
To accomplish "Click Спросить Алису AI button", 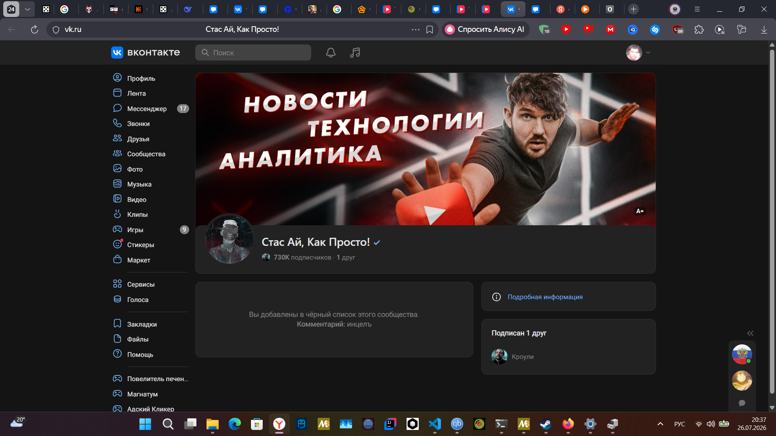I will tap(485, 29).
